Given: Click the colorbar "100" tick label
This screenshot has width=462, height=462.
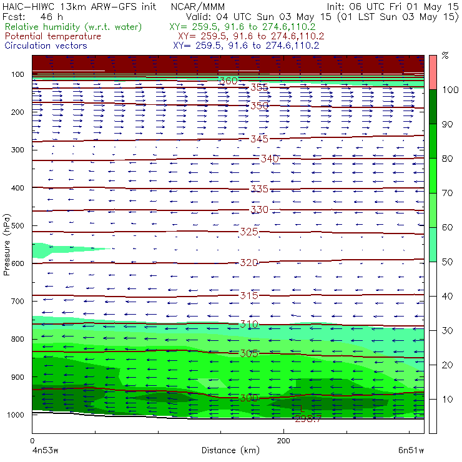Looking at the screenshot, I should point(451,89).
